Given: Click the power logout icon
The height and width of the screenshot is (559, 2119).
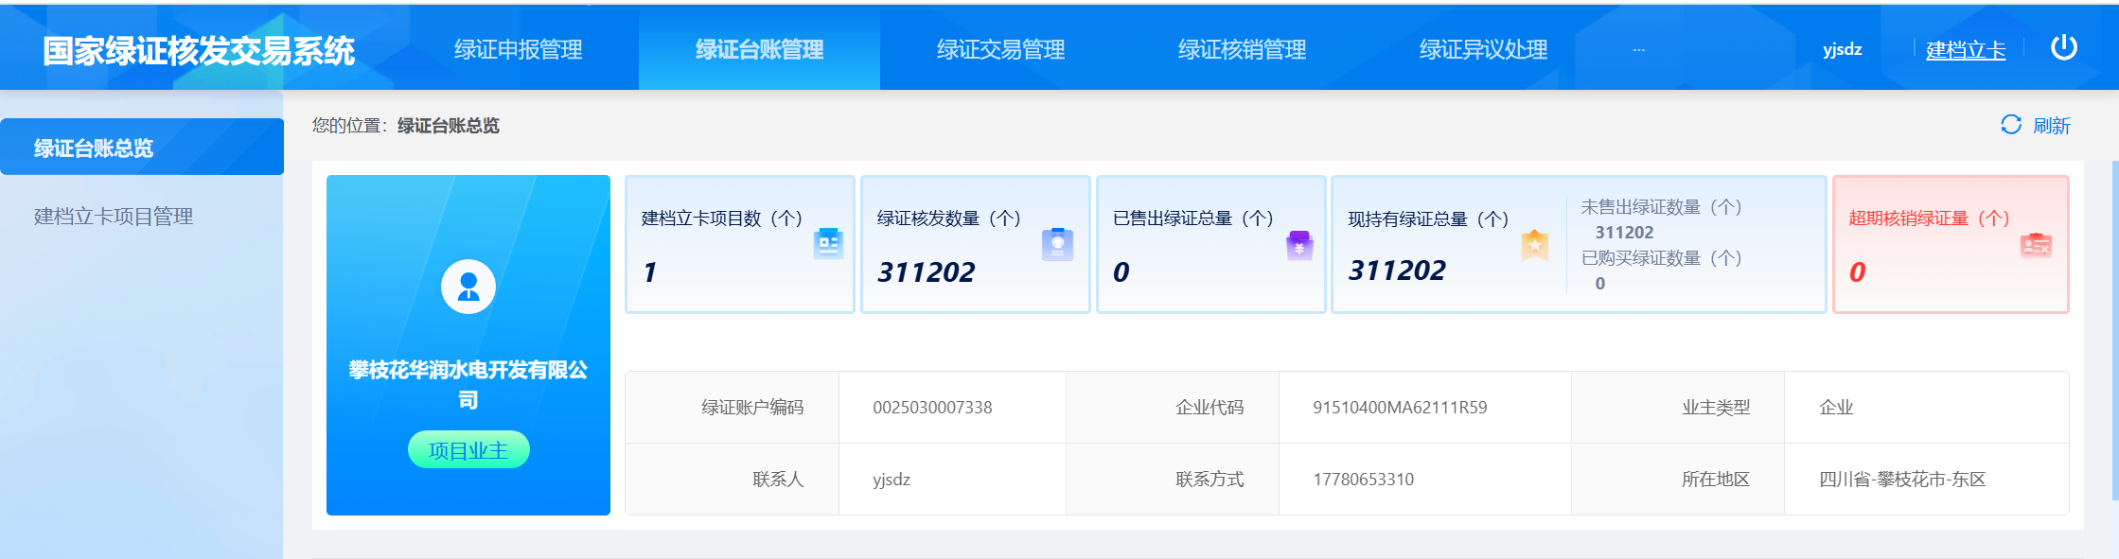Looking at the screenshot, I should (2063, 47).
